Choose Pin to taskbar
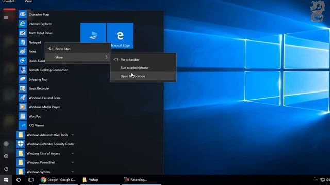This screenshot has width=330, height=185. point(143,60)
